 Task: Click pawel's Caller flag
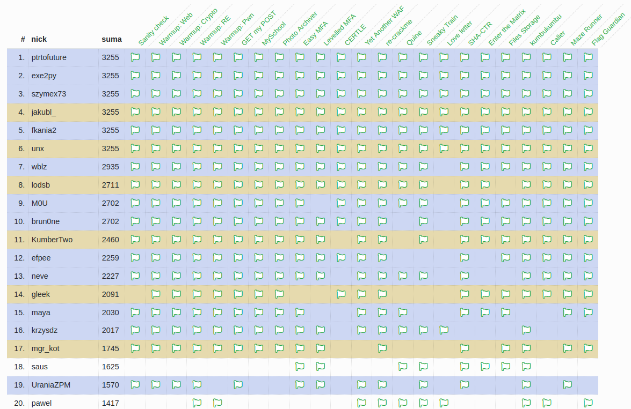tap(547, 403)
